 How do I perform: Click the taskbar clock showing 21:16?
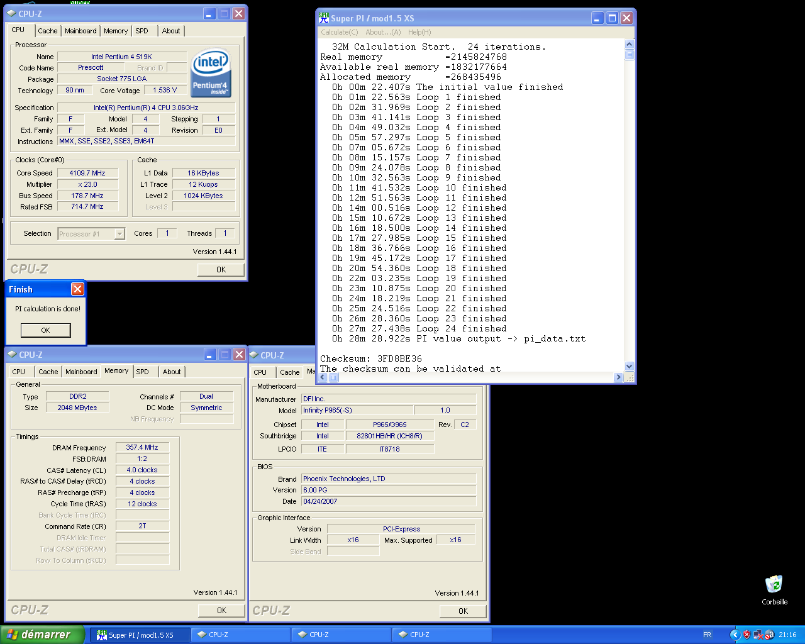787,635
